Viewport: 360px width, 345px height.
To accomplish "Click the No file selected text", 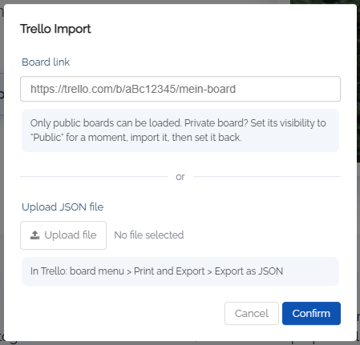I will (x=149, y=235).
